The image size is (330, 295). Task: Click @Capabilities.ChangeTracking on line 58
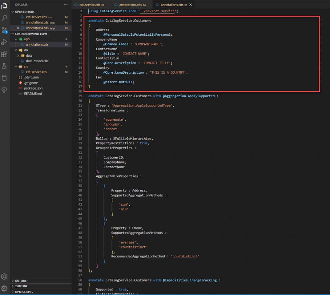[189, 280]
